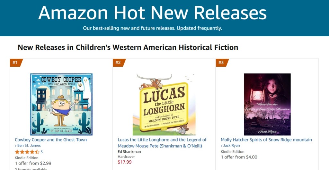
Task: Click the 1 offer from $2.99 link
Action: [33, 163]
